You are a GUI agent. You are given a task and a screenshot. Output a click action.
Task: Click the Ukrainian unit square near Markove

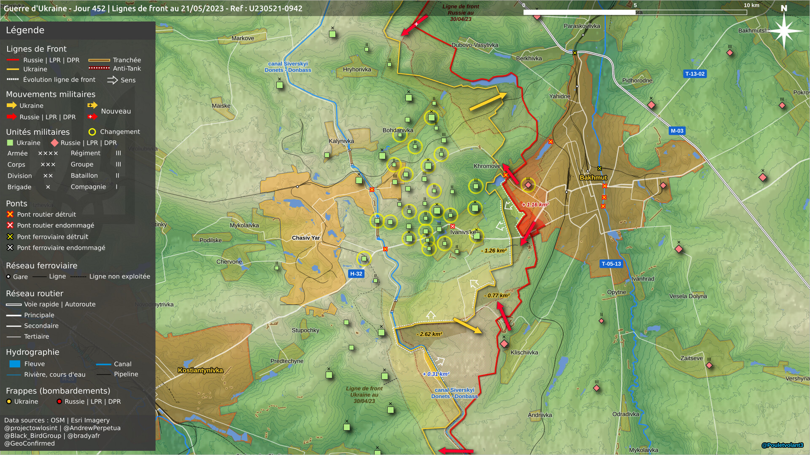point(332,34)
